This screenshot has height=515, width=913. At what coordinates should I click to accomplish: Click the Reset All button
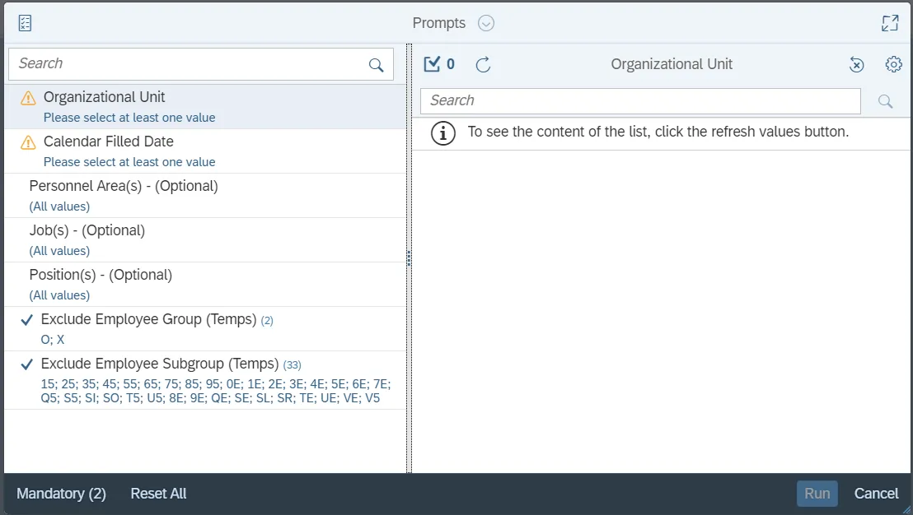click(x=158, y=494)
